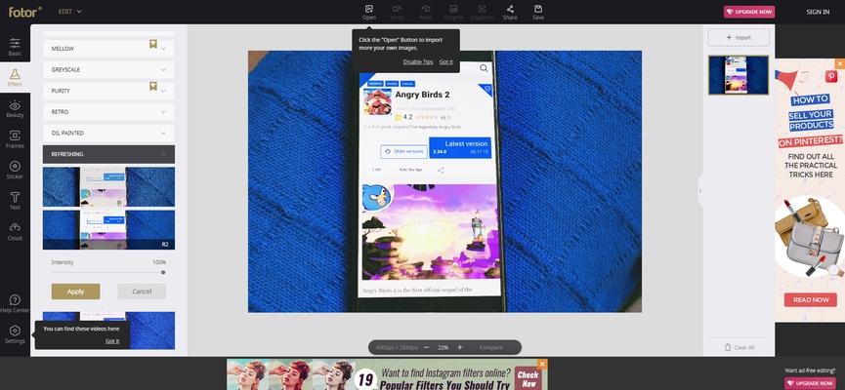Screen dimensions: 845x390
Task: Click the Import button
Action: pyautogui.click(x=739, y=38)
